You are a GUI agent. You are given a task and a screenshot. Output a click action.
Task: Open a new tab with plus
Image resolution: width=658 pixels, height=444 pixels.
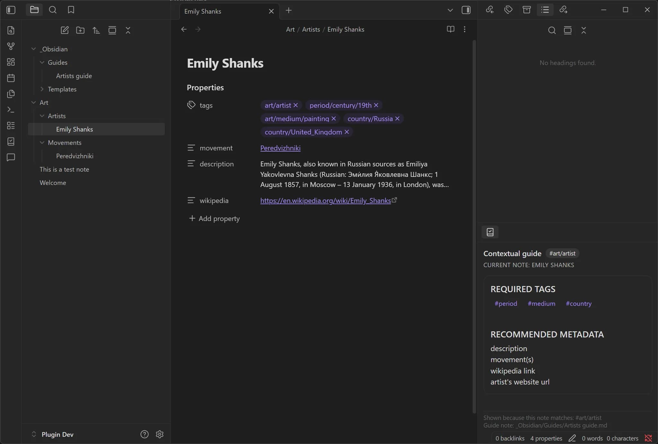click(x=289, y=11)
